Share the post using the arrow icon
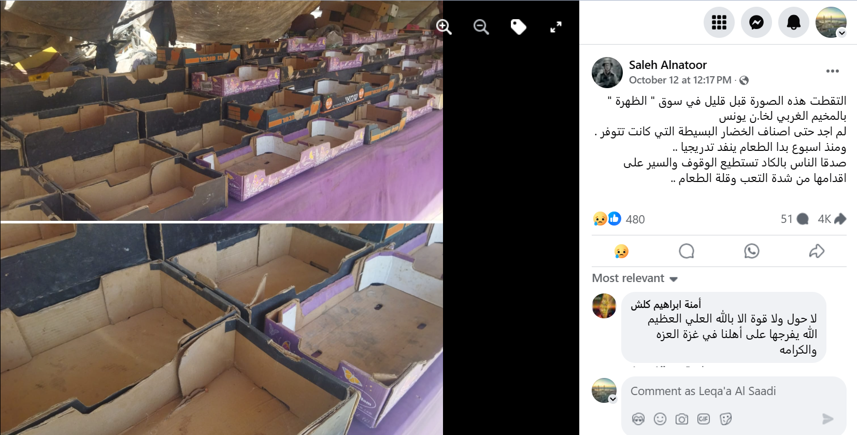Image resolution: width=857 pixels, height=435 pixels. pos(817,251)
